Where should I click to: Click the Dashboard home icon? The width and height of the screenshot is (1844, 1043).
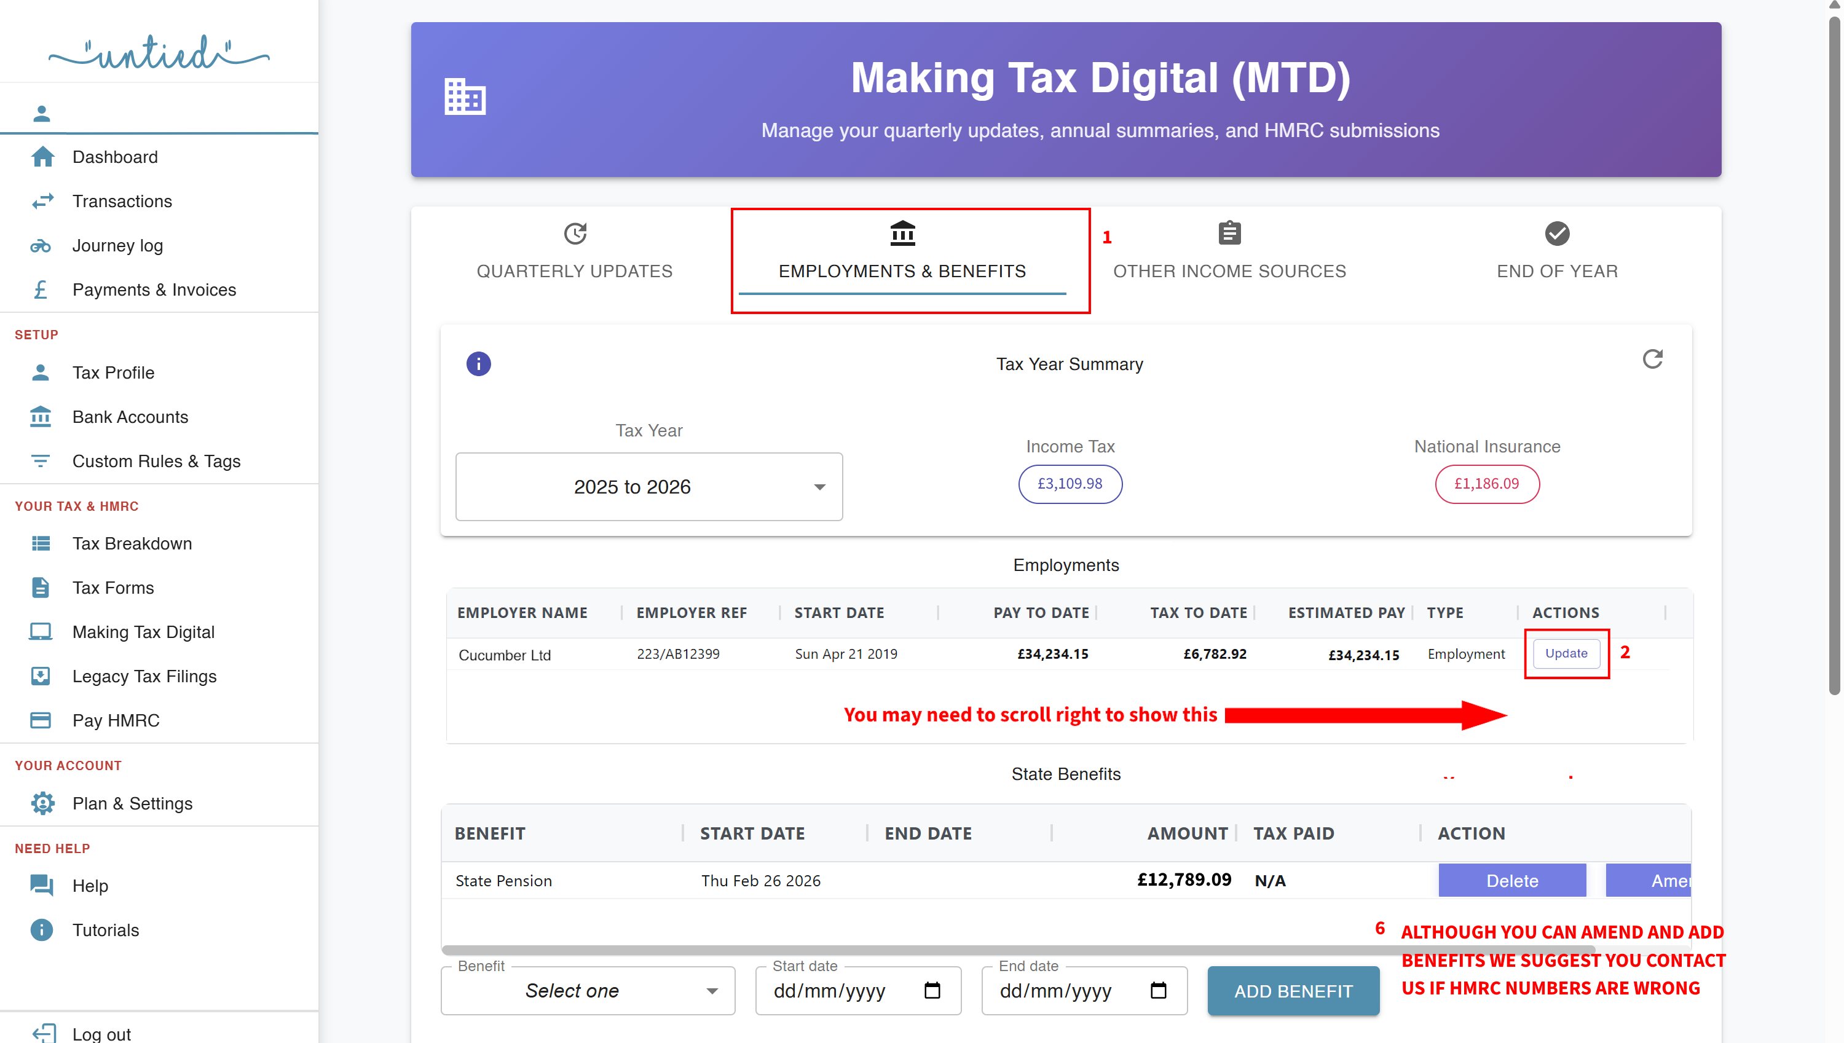[42, 157]
